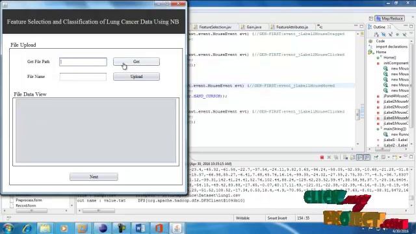Open File Explorer from the taskbar
The width and height of the screenshot is (416, 234).
(45, 228)
